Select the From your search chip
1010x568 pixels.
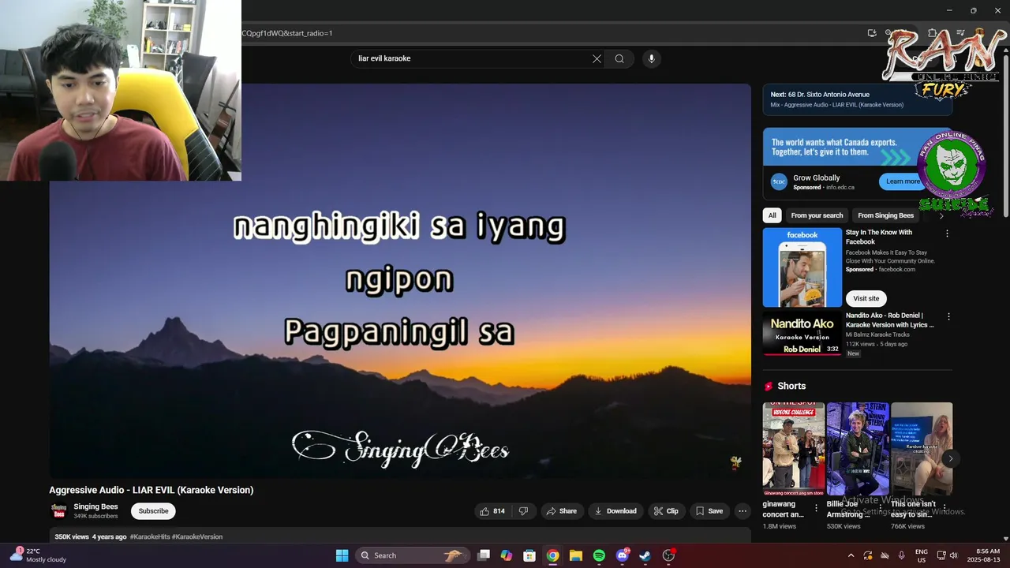coord(817,215)
